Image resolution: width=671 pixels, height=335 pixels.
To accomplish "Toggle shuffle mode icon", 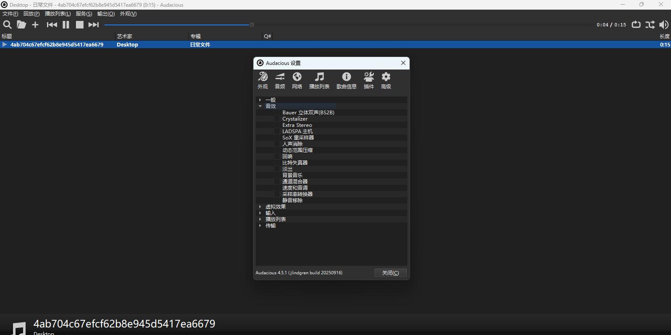I will [x=650, y=25].
